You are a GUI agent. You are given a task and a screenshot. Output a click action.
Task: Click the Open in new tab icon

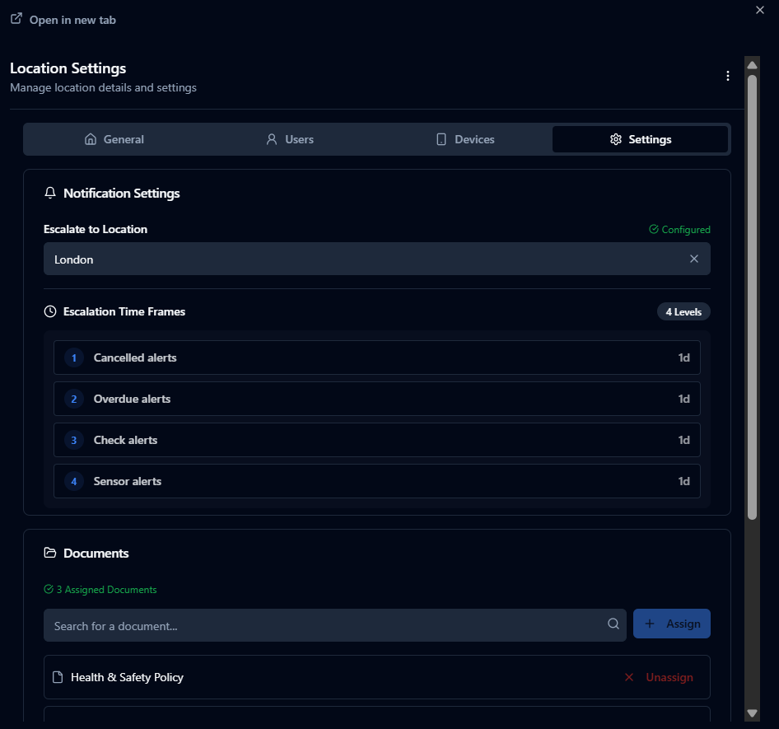[x=16, y=19]
